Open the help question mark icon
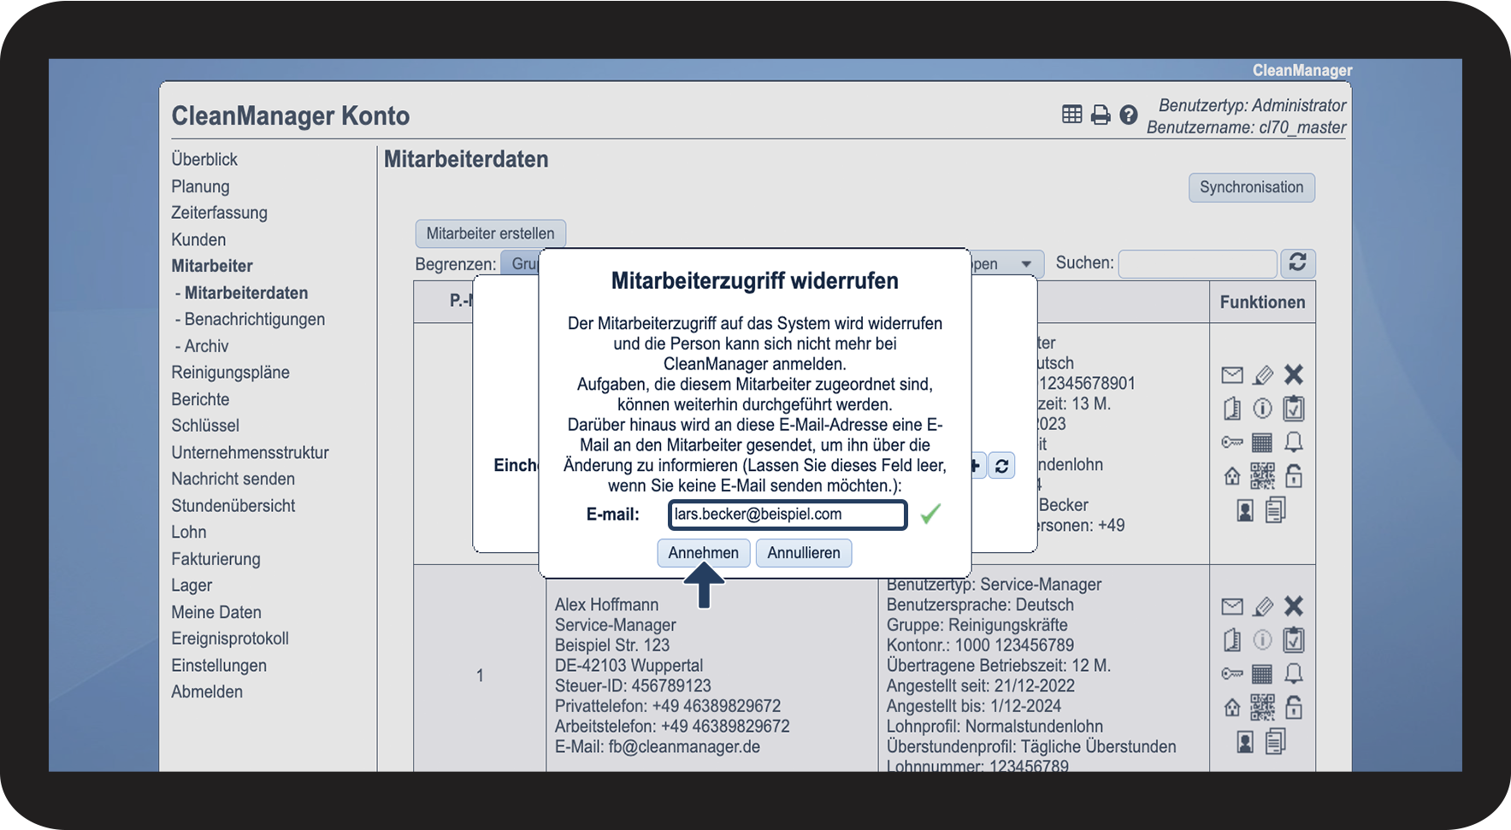1511x830 pixels. click(x=1129, y=115)
